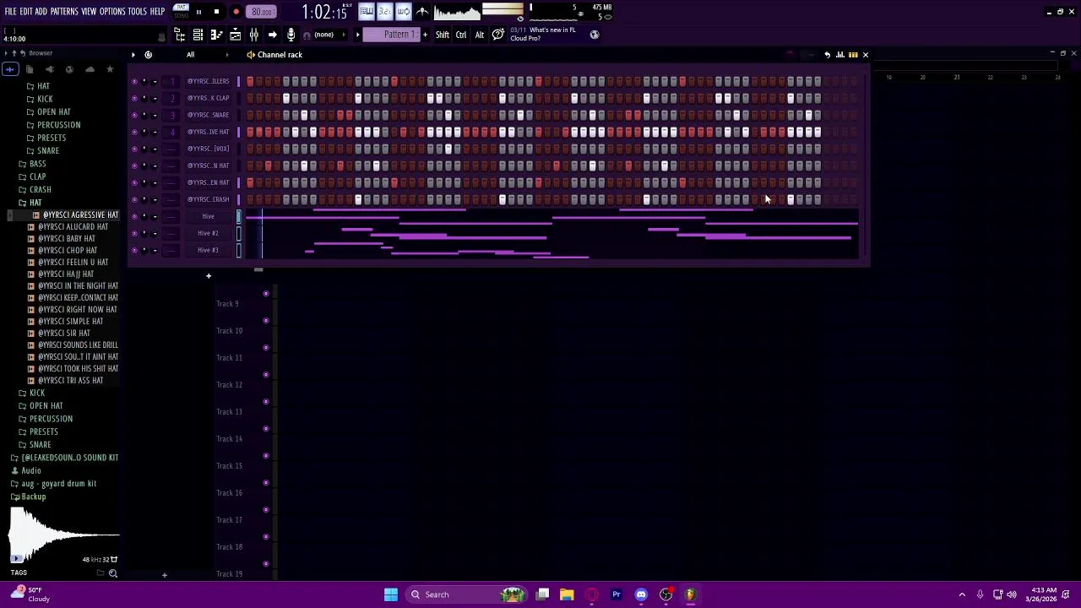
Task: Open the OPTIONS menu
Action: point(111,12)
